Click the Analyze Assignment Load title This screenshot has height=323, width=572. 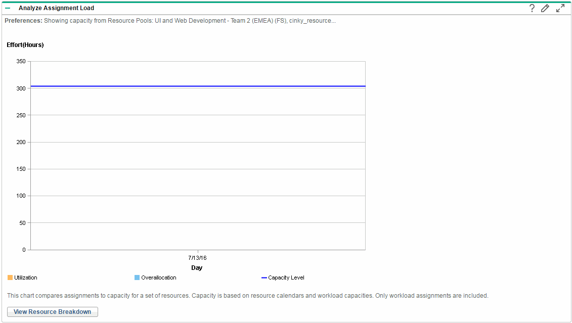(56, 8)
